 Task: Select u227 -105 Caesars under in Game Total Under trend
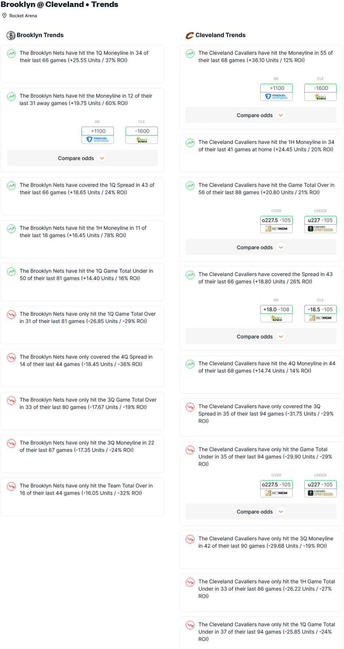point(321,489)
